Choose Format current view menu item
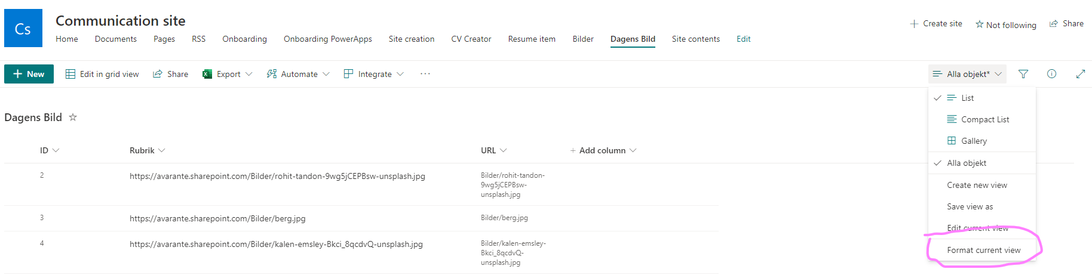The height and width of the screenshot is (275, 1092). (x=983, y=250)
